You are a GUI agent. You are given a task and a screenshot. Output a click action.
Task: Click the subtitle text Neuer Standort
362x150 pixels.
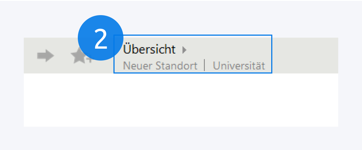click(x=160, y=66)
